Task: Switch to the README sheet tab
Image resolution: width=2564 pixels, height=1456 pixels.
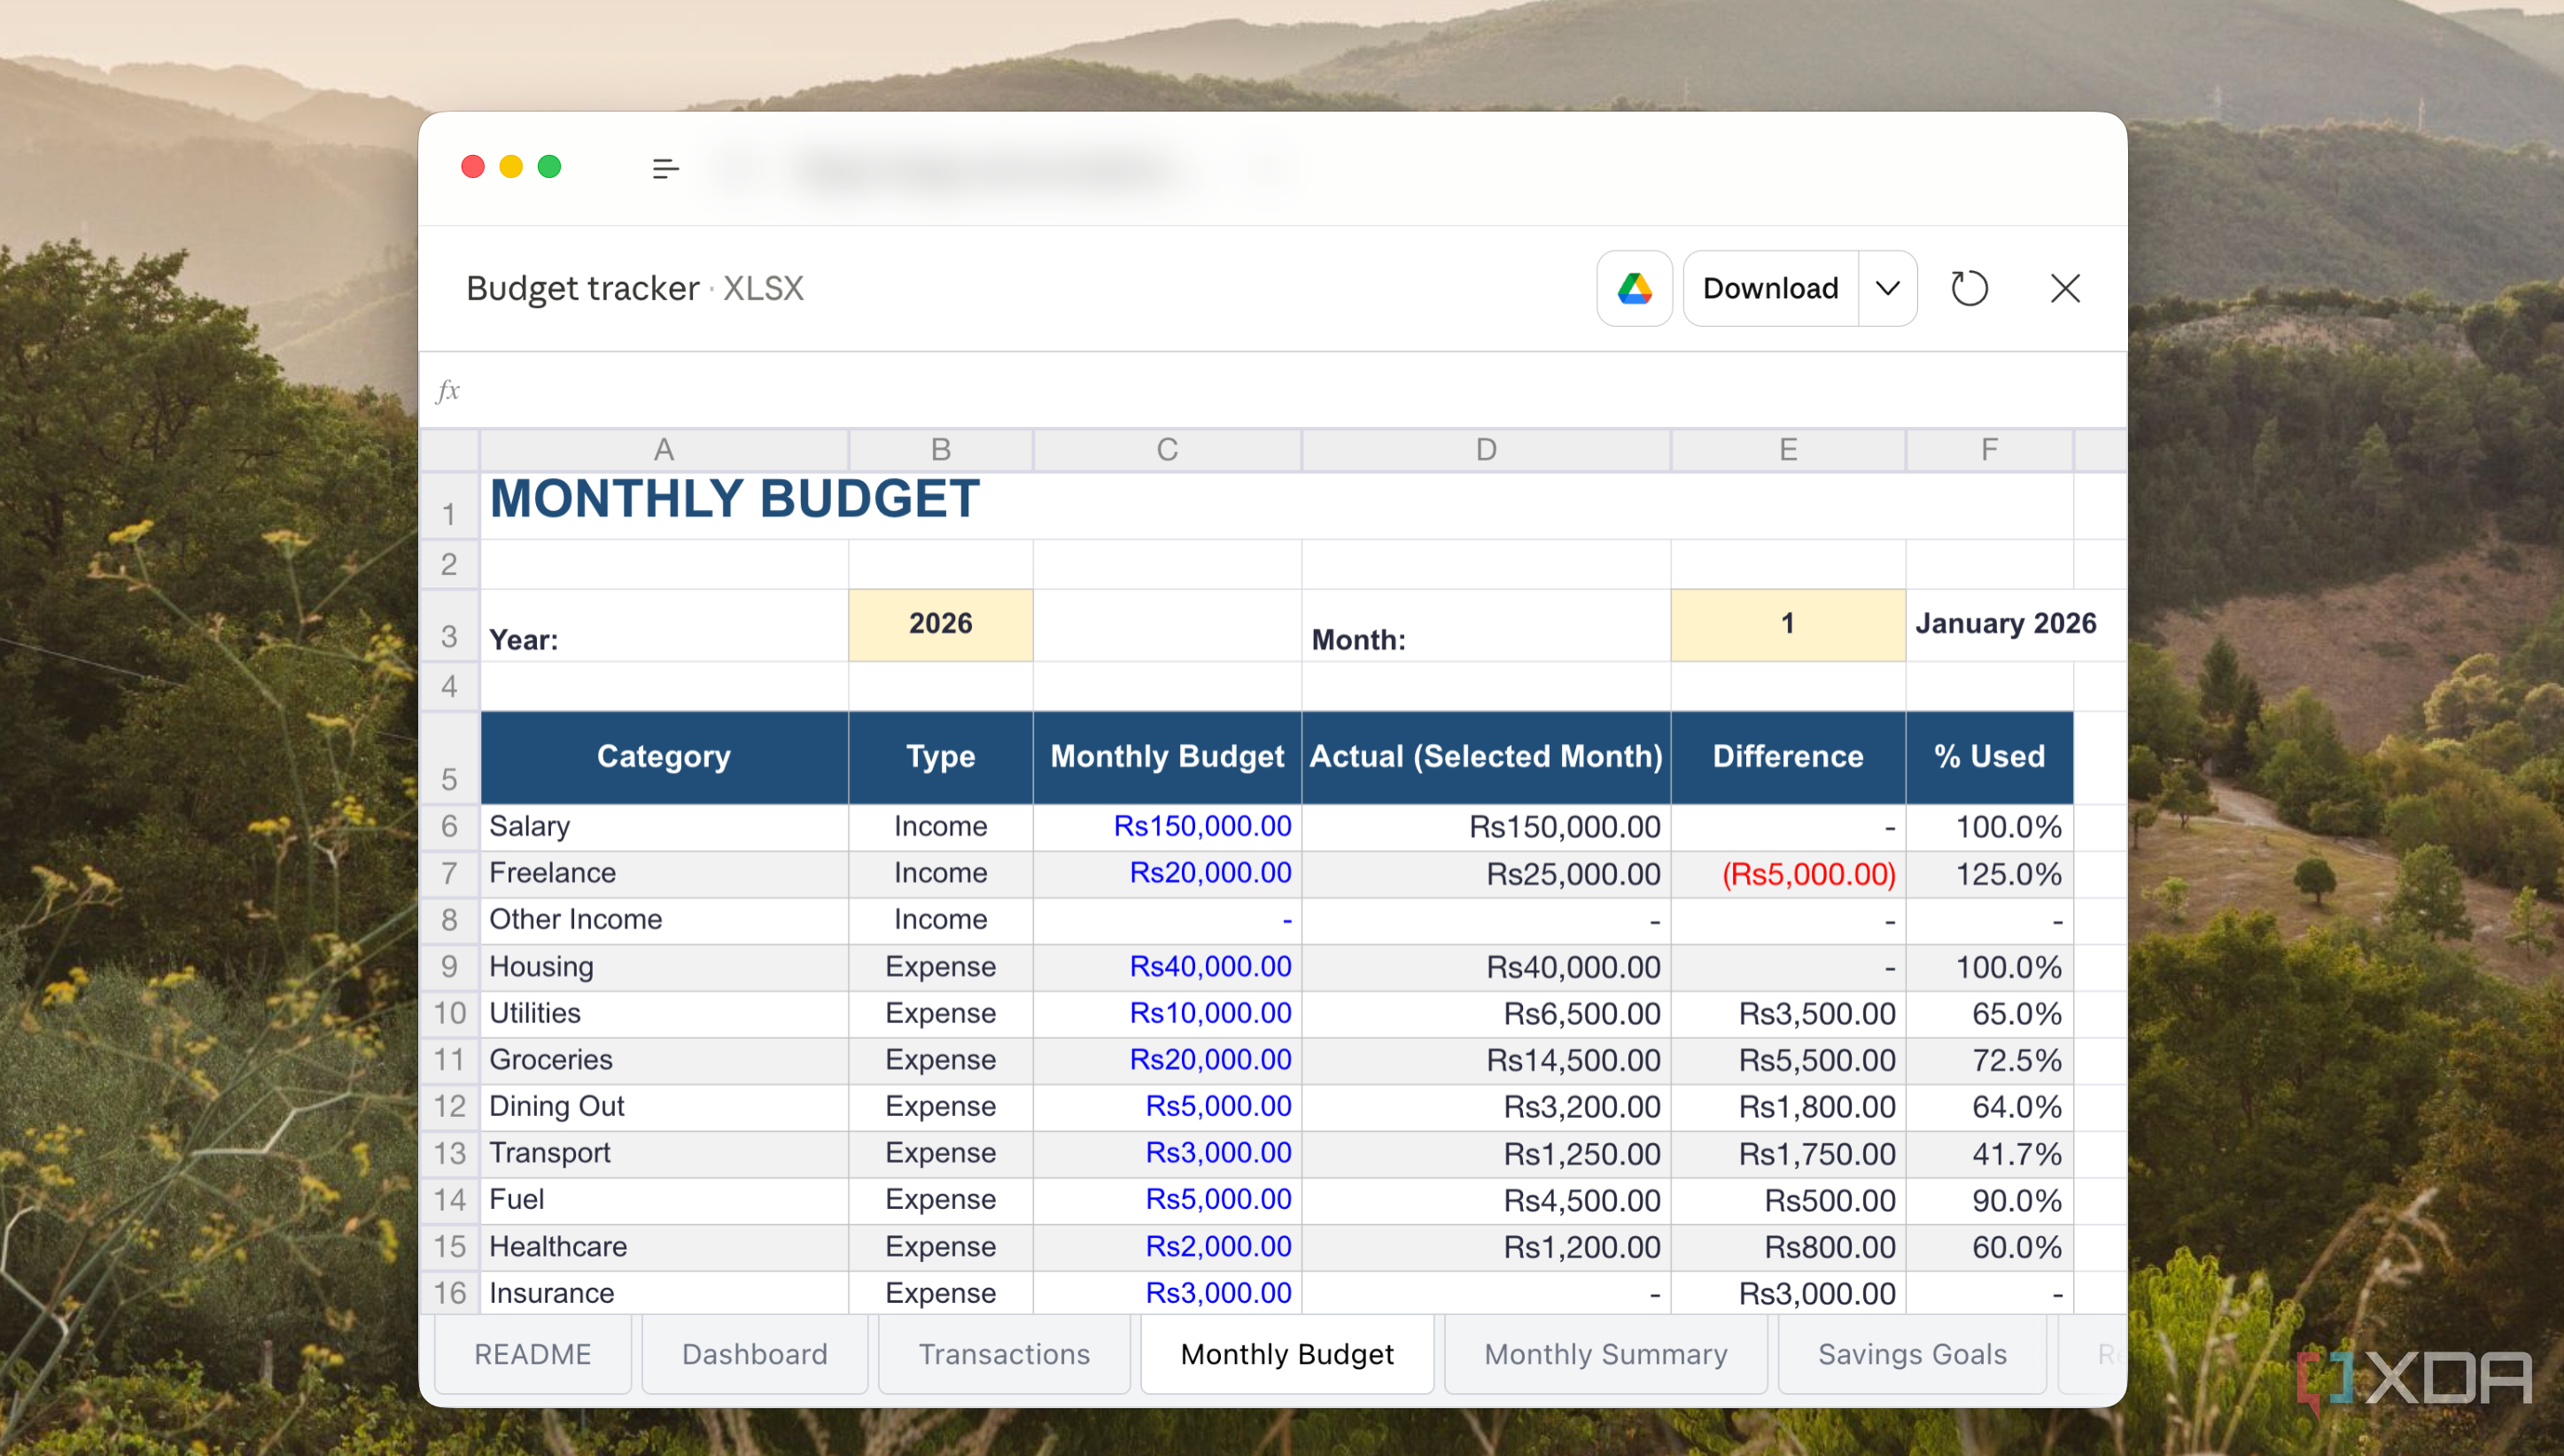Action: point(532,1354)
